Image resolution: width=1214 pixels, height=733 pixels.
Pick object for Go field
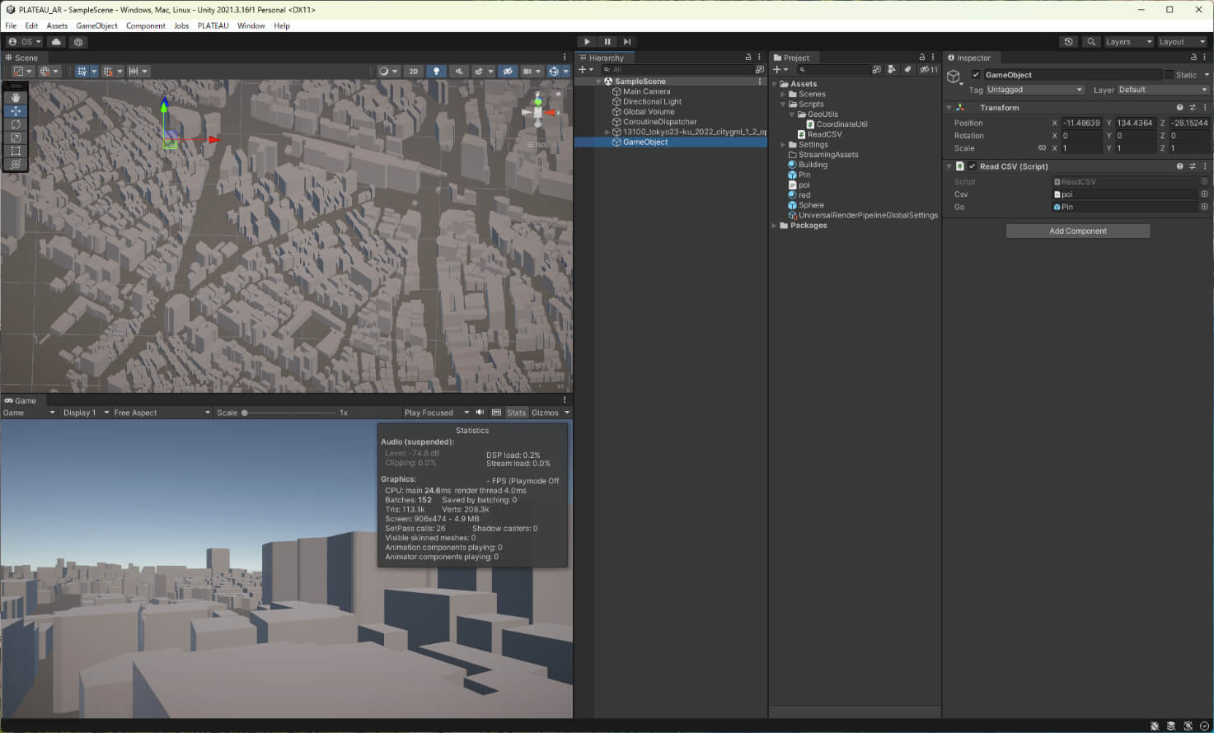click(x=1204, y=207)
